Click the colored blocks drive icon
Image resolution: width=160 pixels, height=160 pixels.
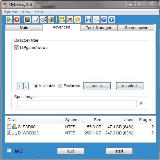tap(70, 19)
